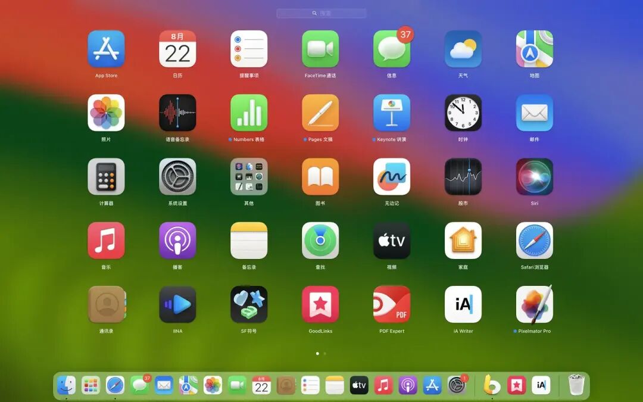The image size is (643, 402).
Task: Click the Launchpad search field
Action: coord(321,13)
